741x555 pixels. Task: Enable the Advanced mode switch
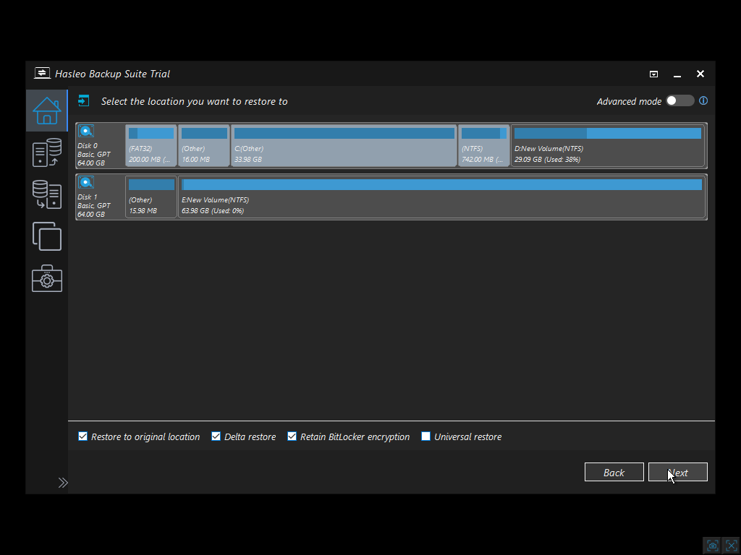coord(679,101)
